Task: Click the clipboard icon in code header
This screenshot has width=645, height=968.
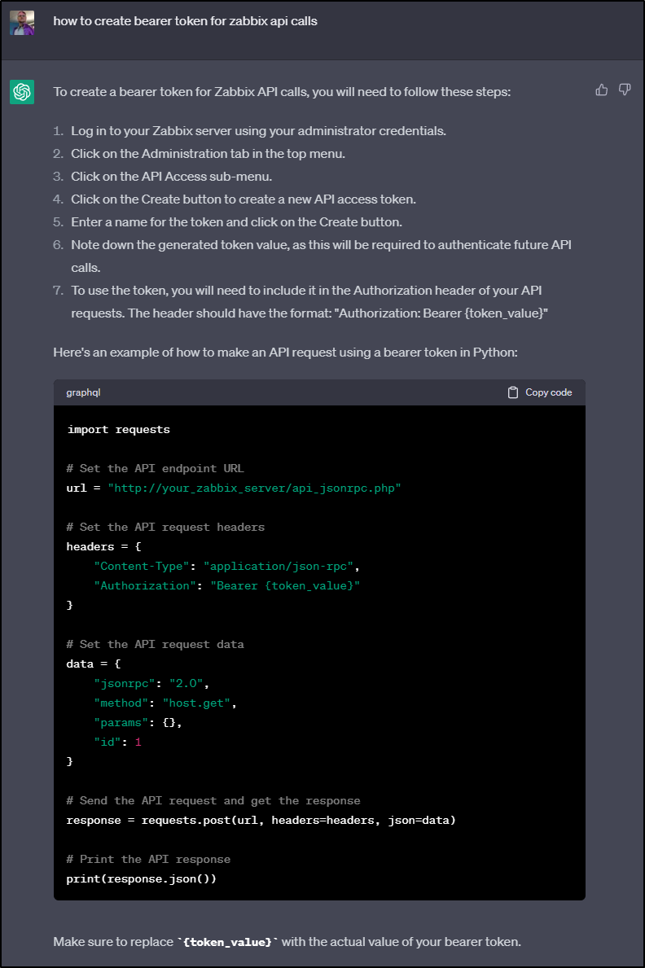Action: click(x=513, y=392)
